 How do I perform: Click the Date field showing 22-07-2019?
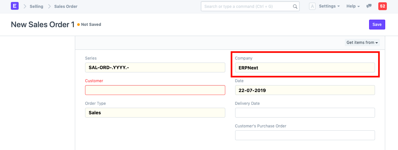click(305, 90)
